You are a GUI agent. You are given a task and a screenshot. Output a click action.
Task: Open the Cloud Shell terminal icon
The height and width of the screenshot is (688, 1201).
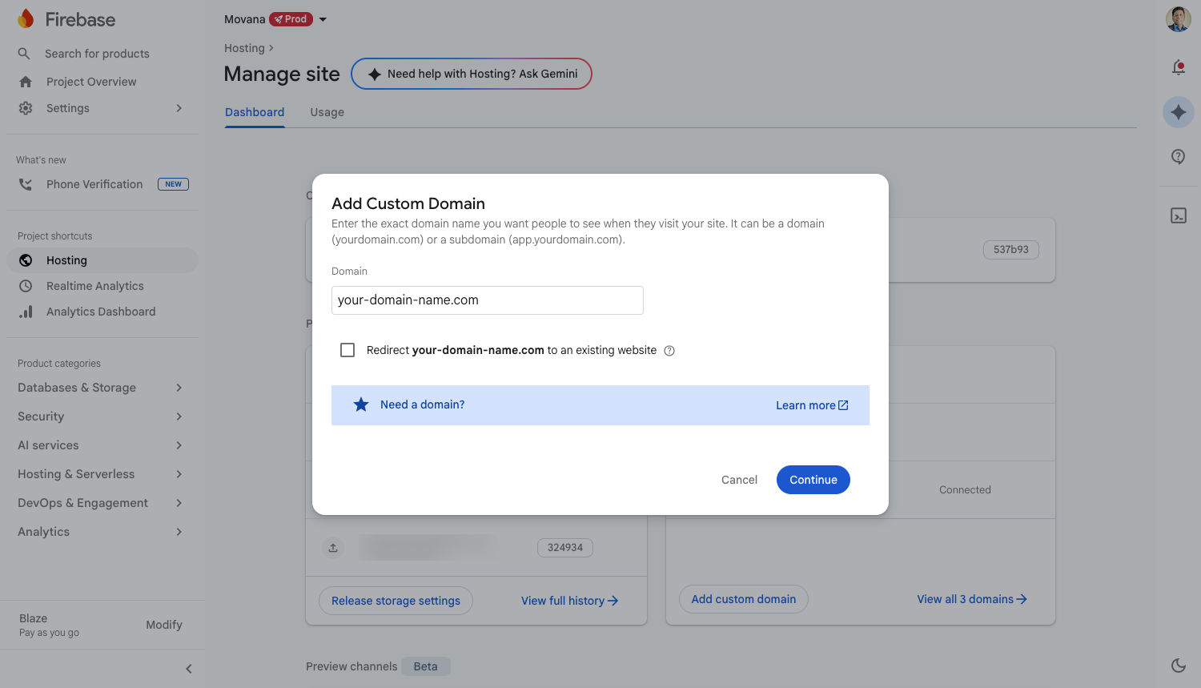pos(1178,215)
